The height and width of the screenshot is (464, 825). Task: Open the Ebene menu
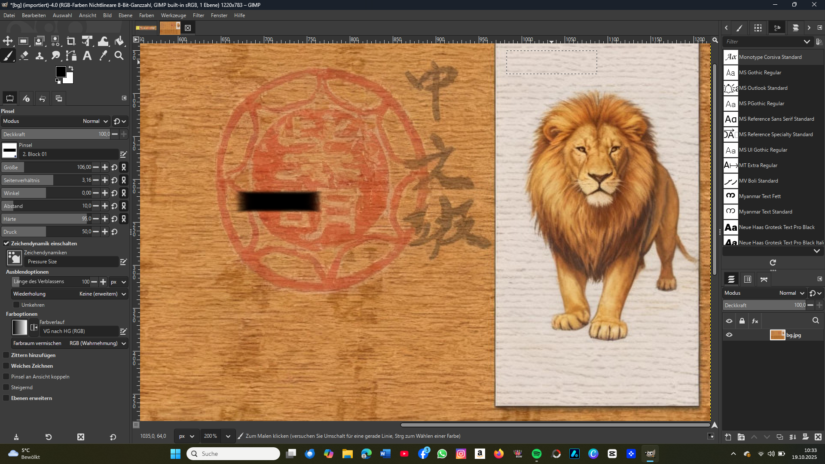125,15
